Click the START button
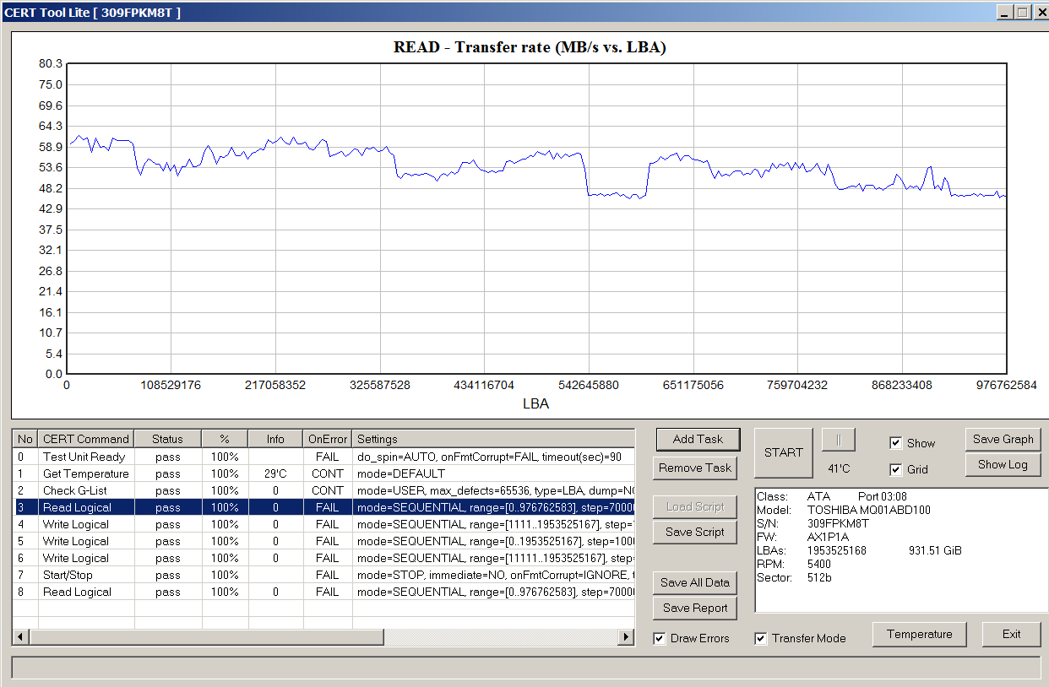Screen dimensions: 1049x687 (x=784, y=452)
